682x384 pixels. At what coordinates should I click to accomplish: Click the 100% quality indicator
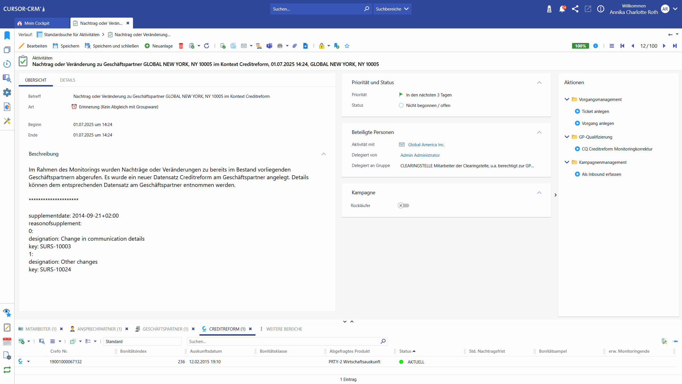[580, 46]
